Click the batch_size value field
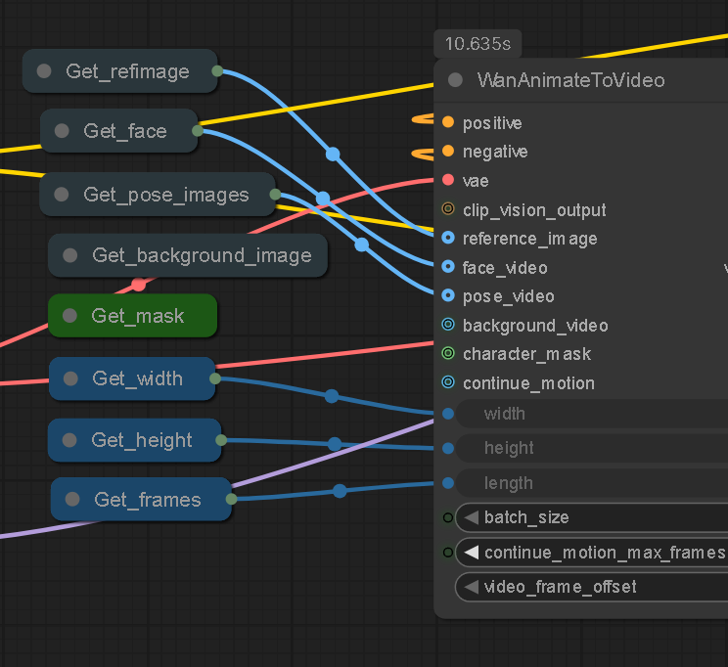The height and width of the screenshot is (667, 728). point(592,517)
